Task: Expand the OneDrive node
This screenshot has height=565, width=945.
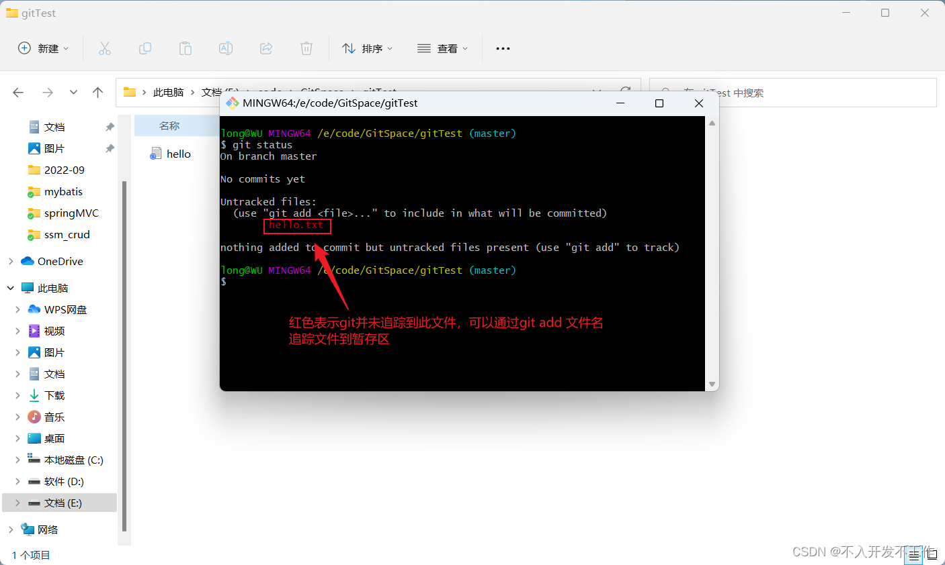Action: [x=11, y=261]
